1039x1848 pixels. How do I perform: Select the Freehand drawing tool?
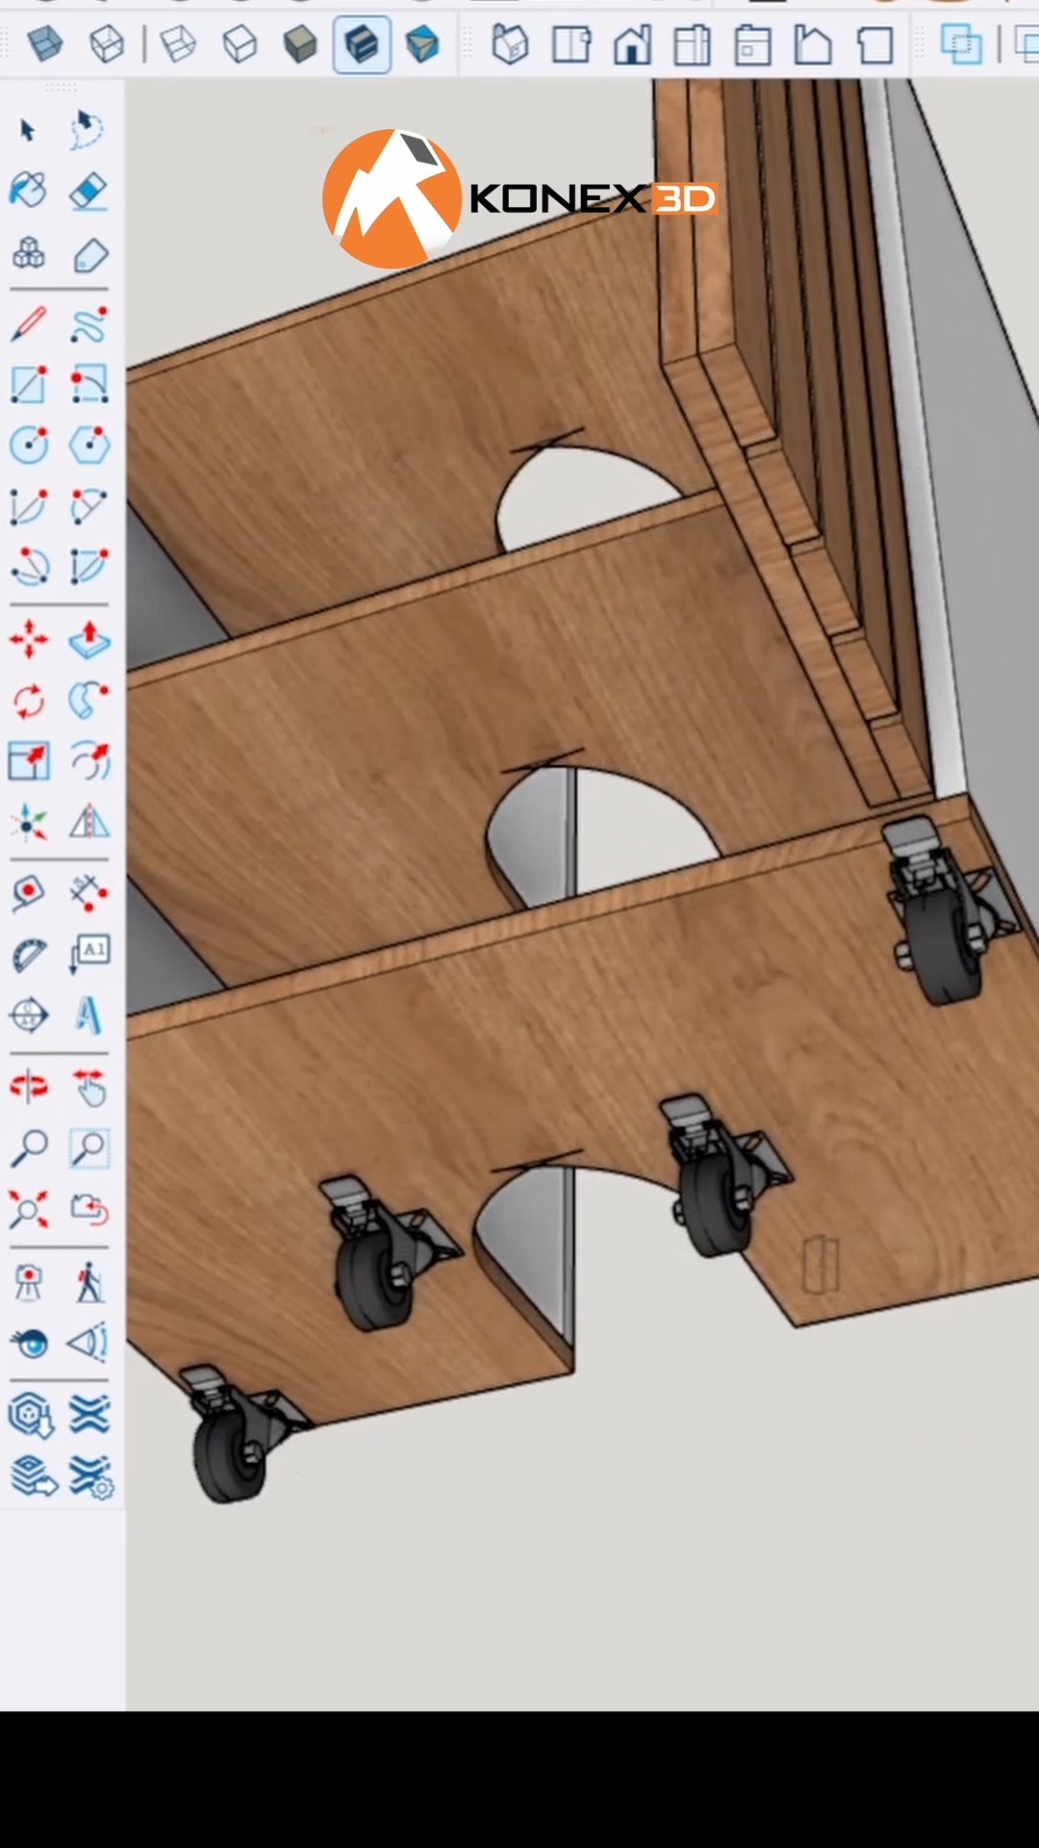click(x=89, y=325)
